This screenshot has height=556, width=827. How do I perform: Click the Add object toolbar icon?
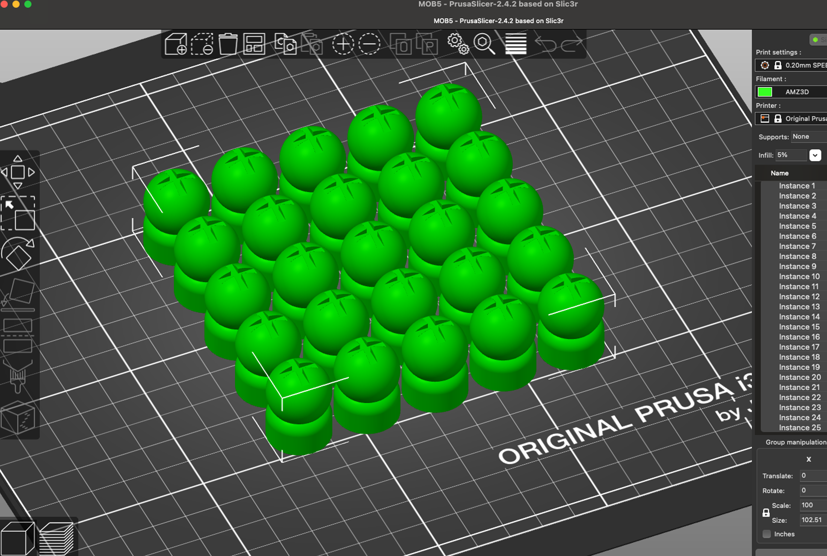(176, 44)
